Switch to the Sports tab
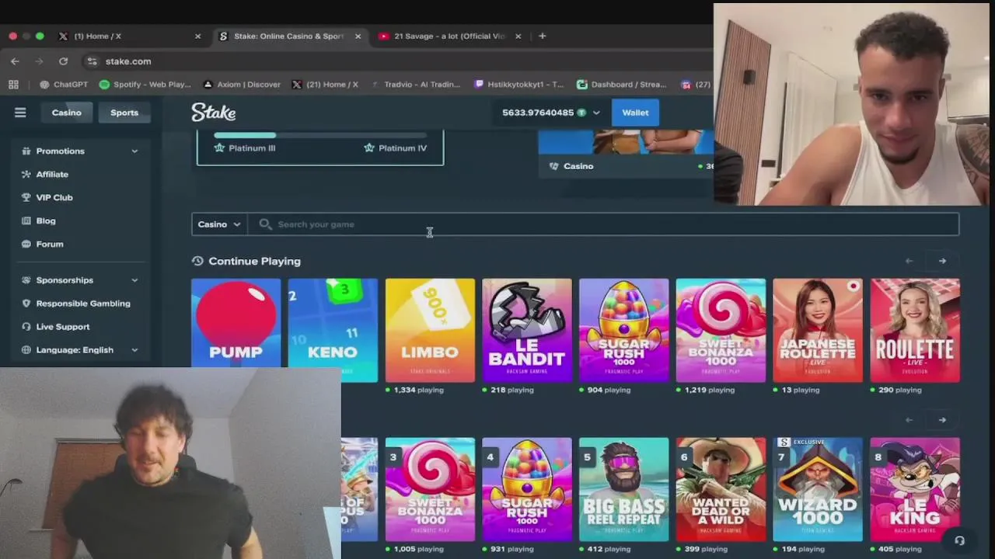The width and height of the screenshot is (995, 559). click(x=124, y=113)
